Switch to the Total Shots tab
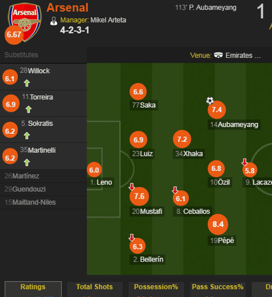The width and height of the screenshot is (272, 297). 95,287
